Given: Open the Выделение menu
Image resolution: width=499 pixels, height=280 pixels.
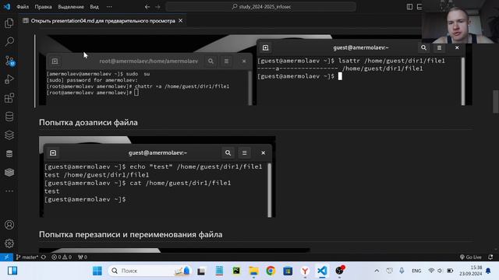Looking at the screenshot, I should click(x=71, y=7).
